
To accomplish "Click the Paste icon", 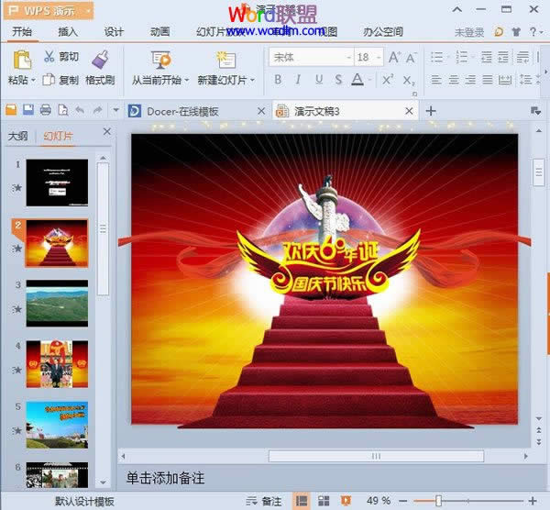I will click(x=22, y=60).
